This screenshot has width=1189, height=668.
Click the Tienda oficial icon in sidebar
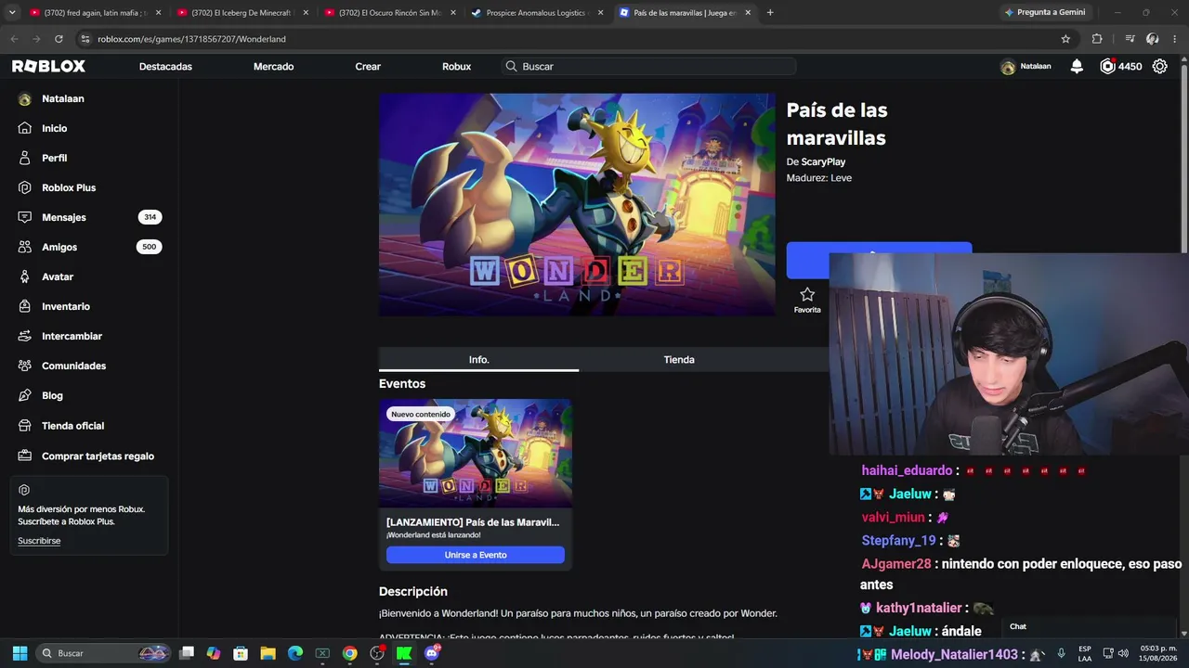25,426
